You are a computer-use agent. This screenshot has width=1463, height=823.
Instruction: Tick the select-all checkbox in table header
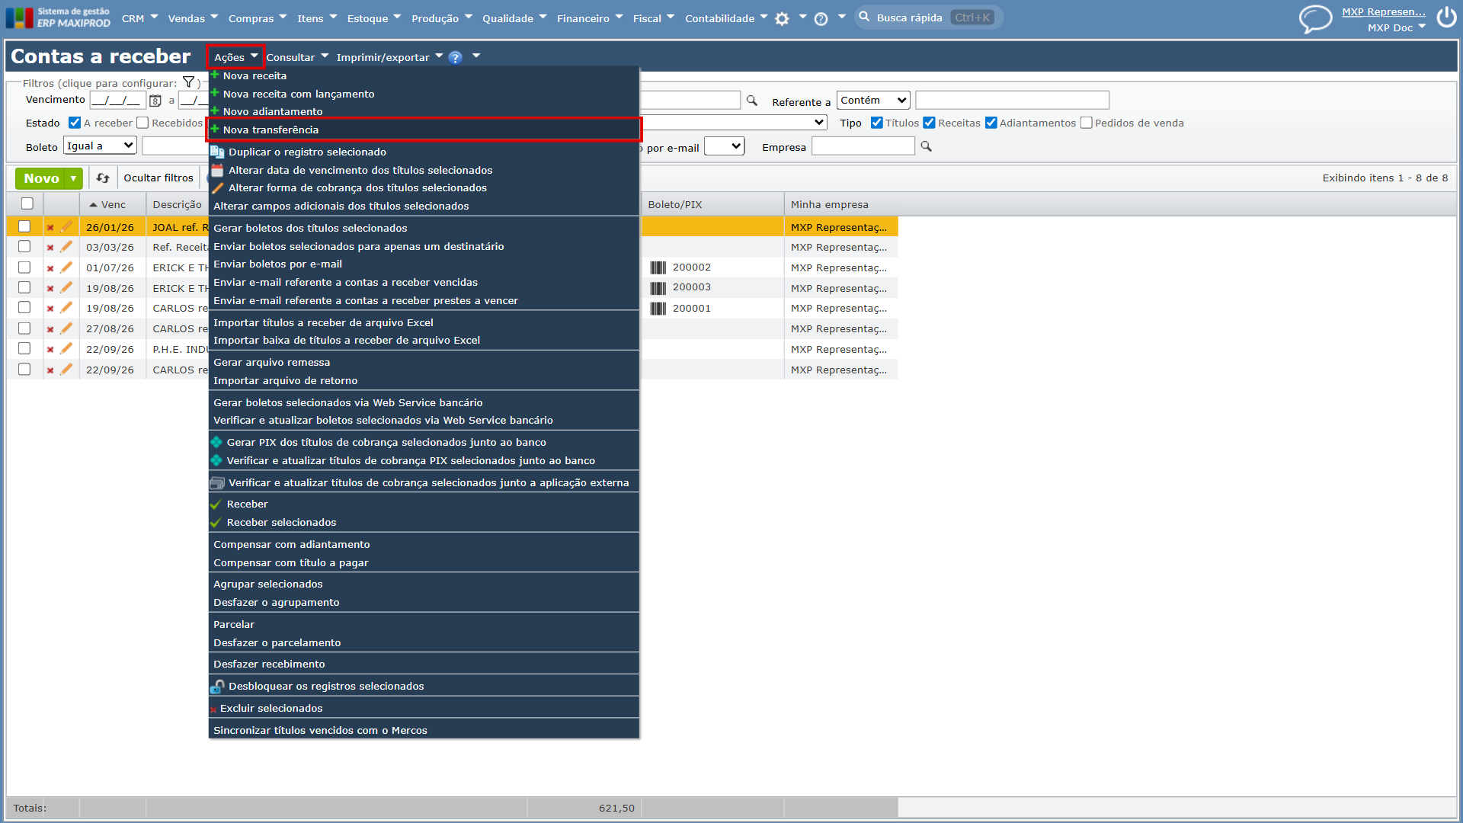coord(27,203)
